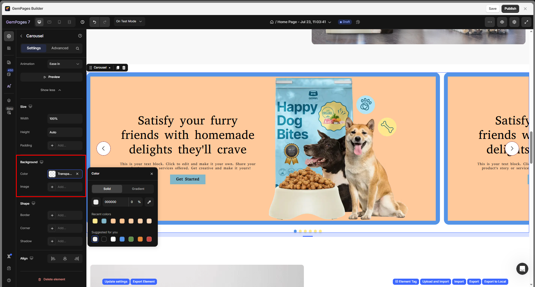
Task: Add a background image
Action: pos(65,187)
